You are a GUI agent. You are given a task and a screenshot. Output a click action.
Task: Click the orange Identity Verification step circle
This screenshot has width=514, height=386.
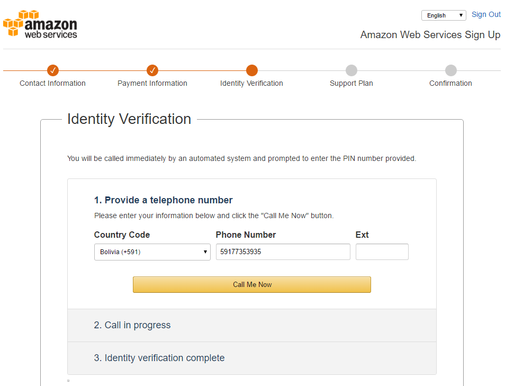point(251,70)
